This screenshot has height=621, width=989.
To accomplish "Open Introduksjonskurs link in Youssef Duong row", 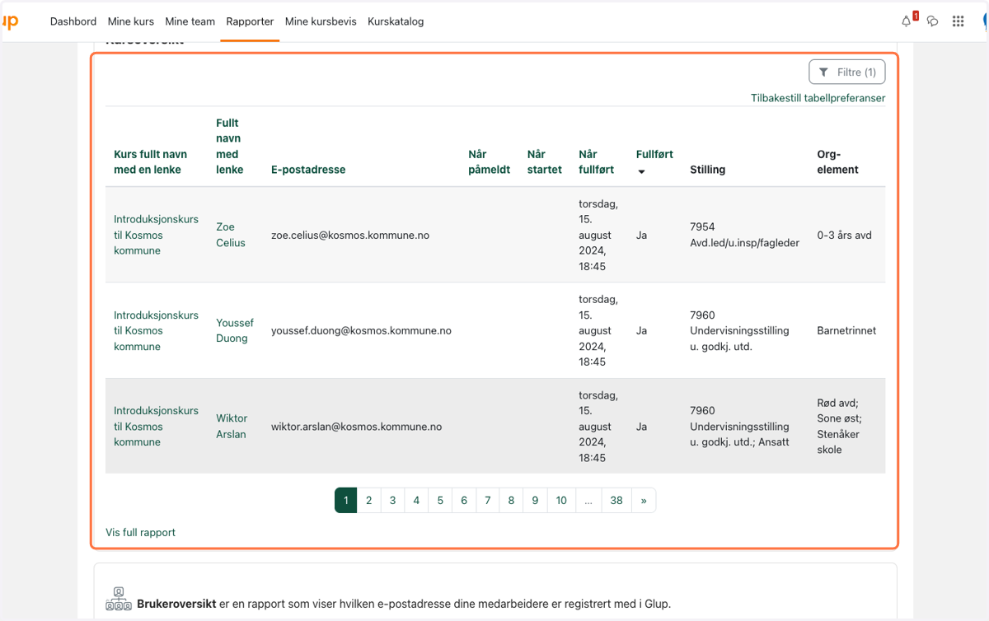I will pyautogui.click(x=156, y=330).
